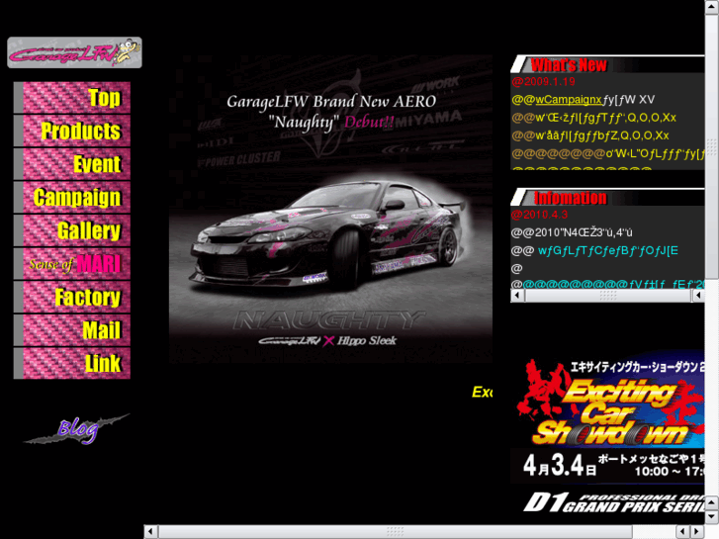The width and height of the screenshot is (719, 539).
Task: Click the yellow scrolling marquee text
Action: pyautogui.click(x=482, y=392)
